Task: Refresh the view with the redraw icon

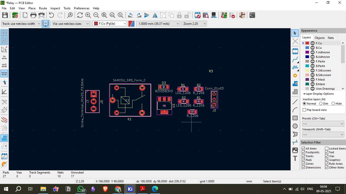Action: [x=80, y=15]
